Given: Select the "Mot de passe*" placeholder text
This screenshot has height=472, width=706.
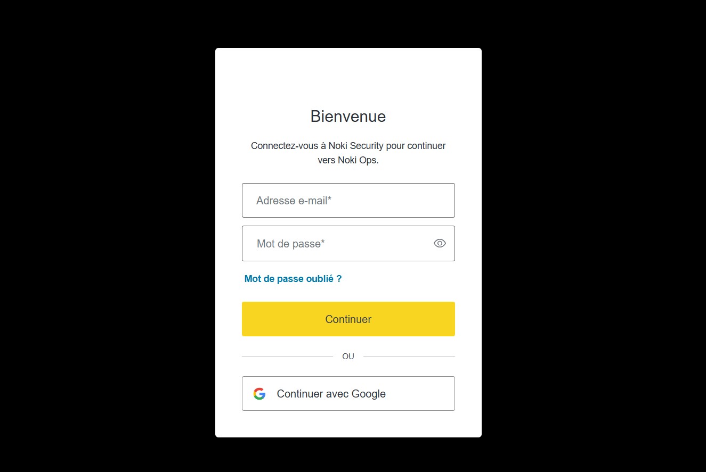Looking at the screenshot, I should 291,244.
